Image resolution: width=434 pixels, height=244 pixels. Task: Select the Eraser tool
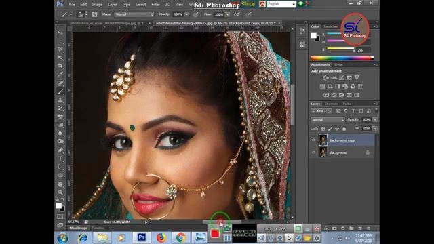coord(60,117)
